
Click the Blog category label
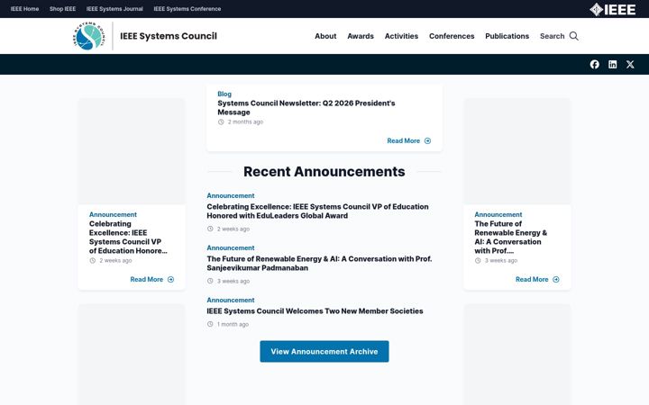(x=224, y=94)
